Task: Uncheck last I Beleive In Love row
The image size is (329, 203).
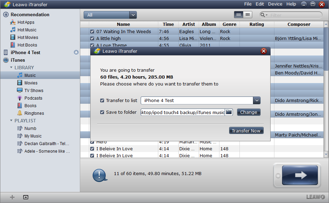Action: 92,156
